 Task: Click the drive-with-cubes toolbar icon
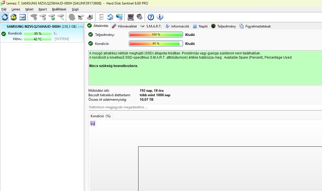tap(81, 17)
